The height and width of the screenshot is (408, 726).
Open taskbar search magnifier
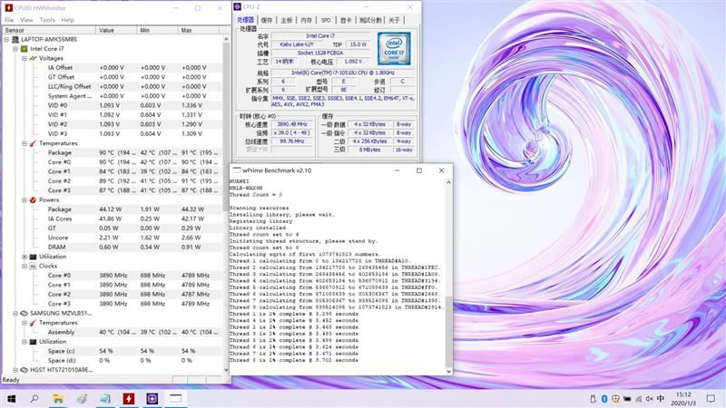point(34,398)
